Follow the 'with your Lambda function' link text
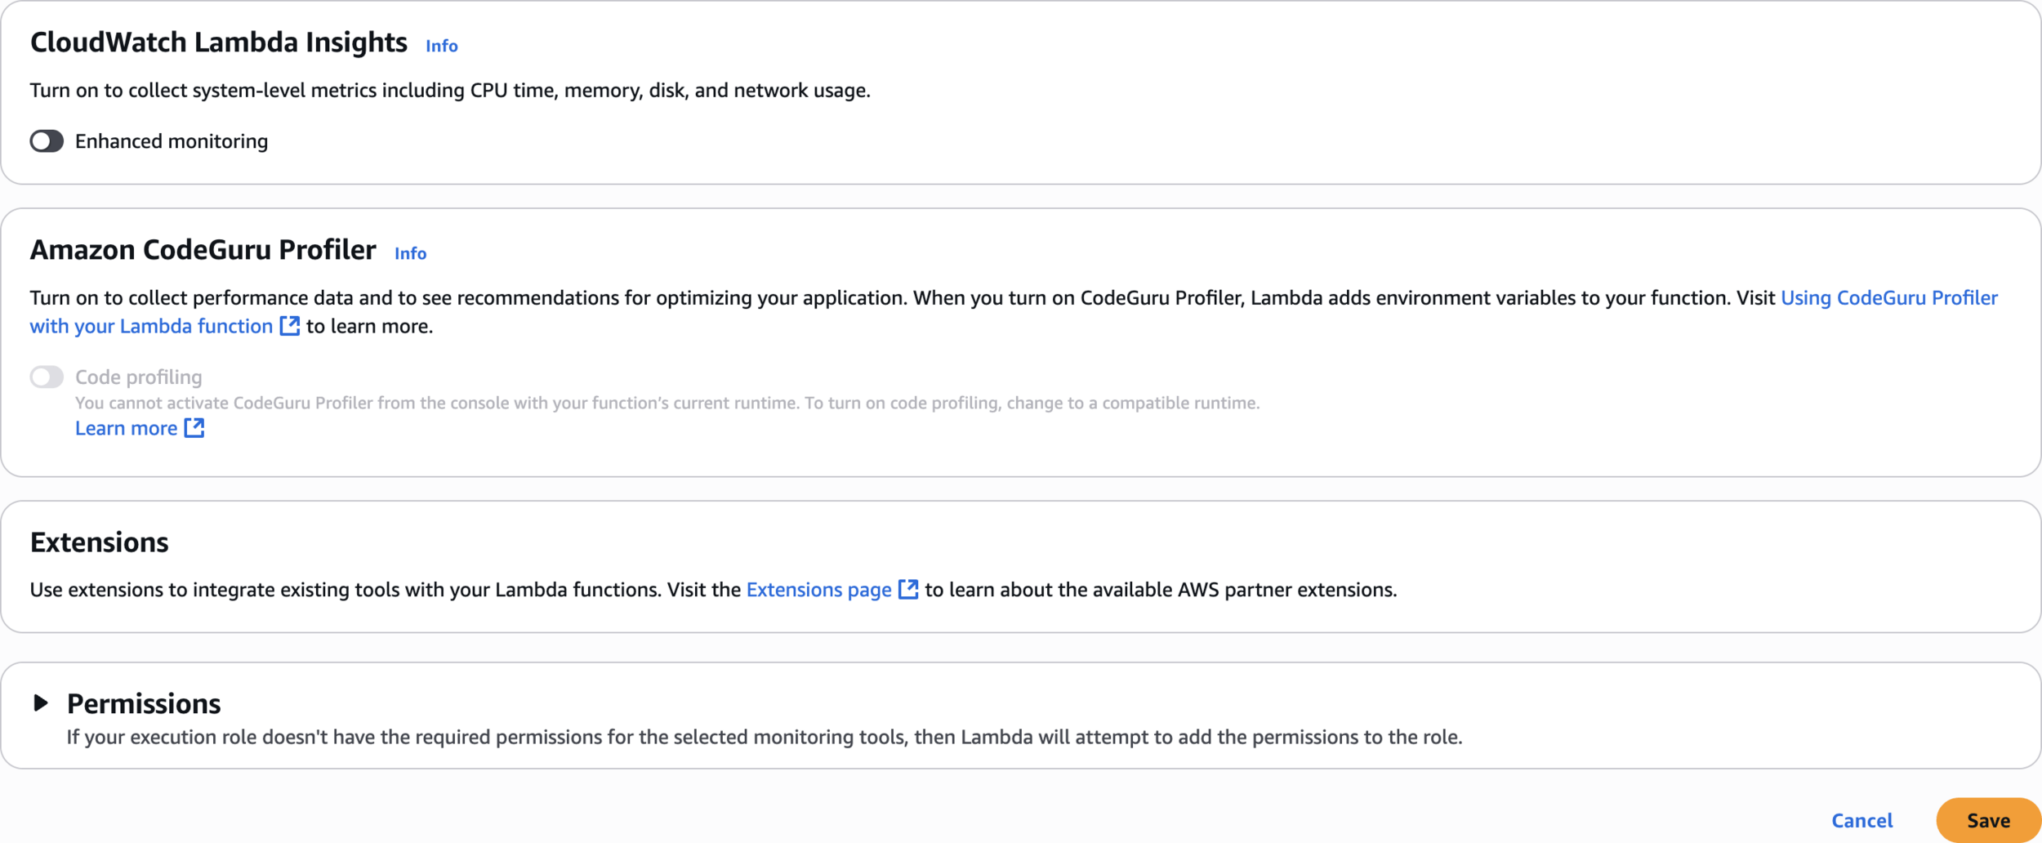This screenshot has height=843, width=2042. point(152,326)
